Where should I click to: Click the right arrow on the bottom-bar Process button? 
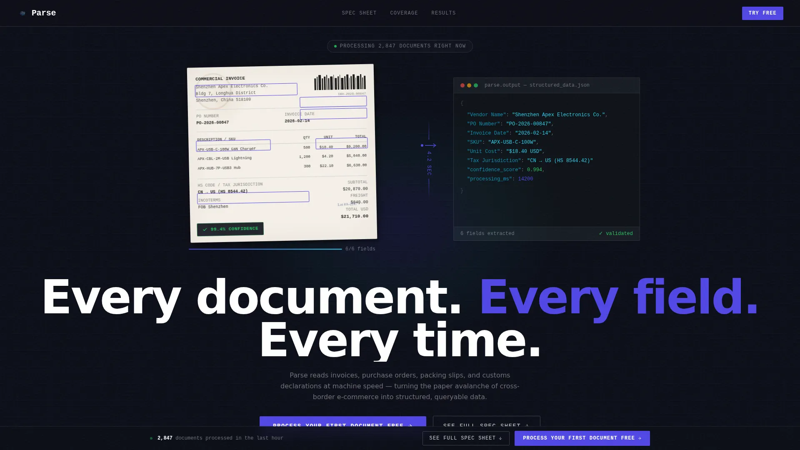click(x=640, y=438)
